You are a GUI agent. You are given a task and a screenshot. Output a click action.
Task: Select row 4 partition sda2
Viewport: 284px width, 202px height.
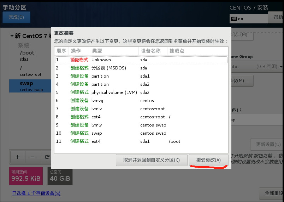pos(141,84)
